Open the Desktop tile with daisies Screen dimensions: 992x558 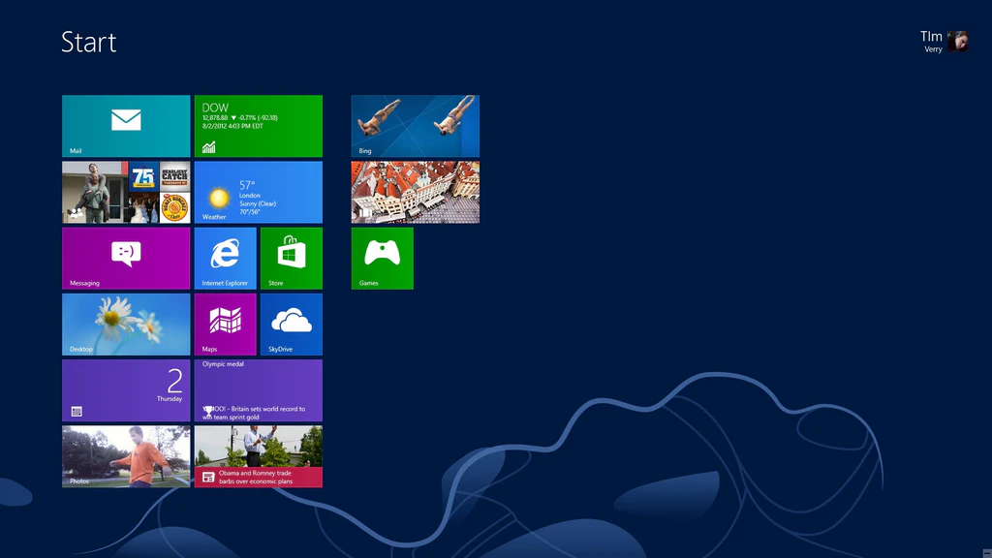click(126, 324)
